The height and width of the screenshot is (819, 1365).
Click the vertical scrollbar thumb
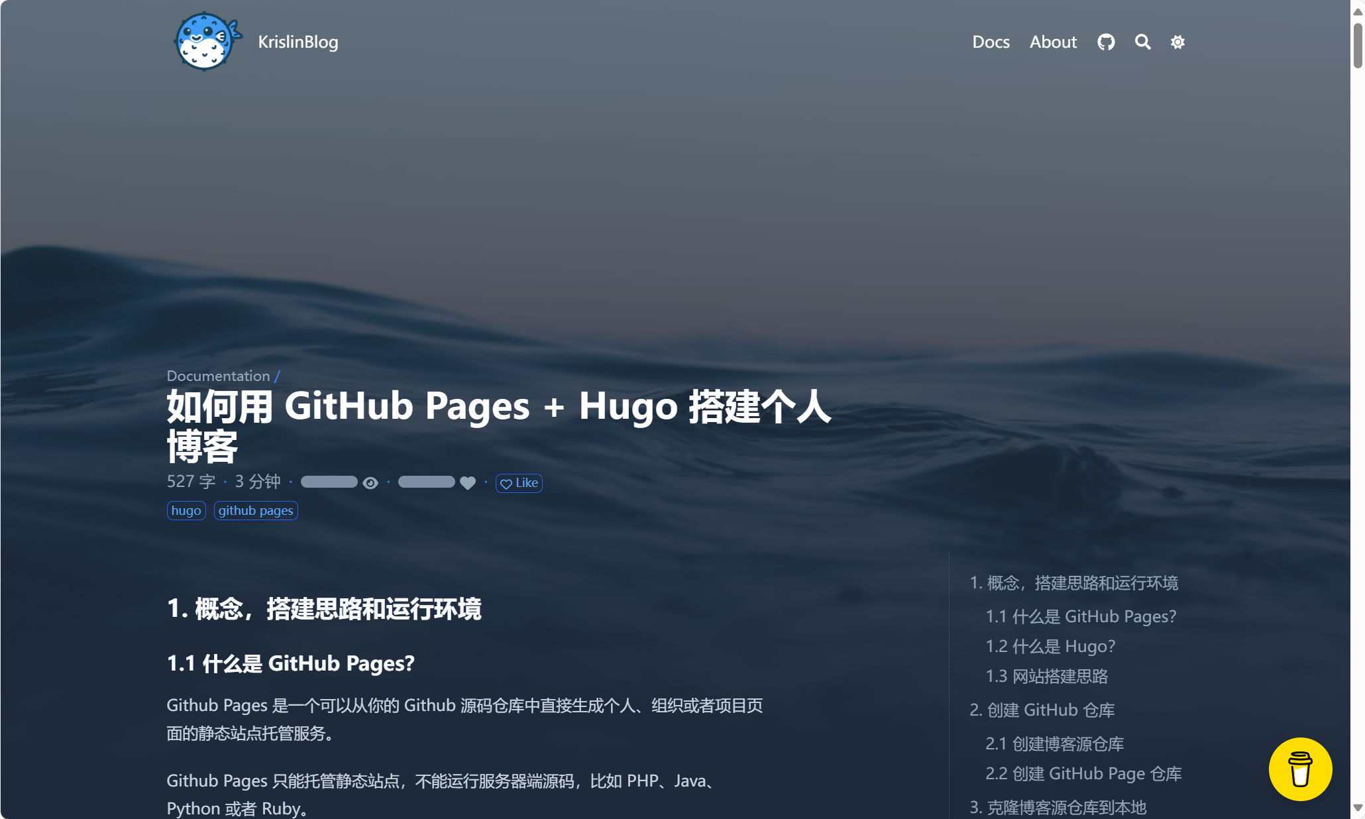tap(1358, 45)
